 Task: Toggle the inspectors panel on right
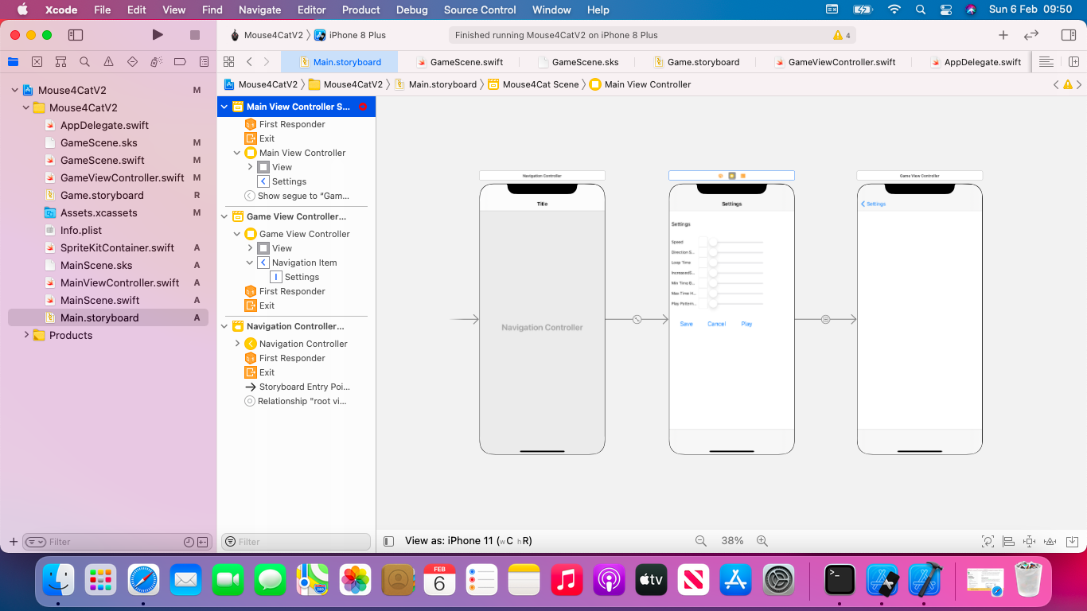[1069, 35]
